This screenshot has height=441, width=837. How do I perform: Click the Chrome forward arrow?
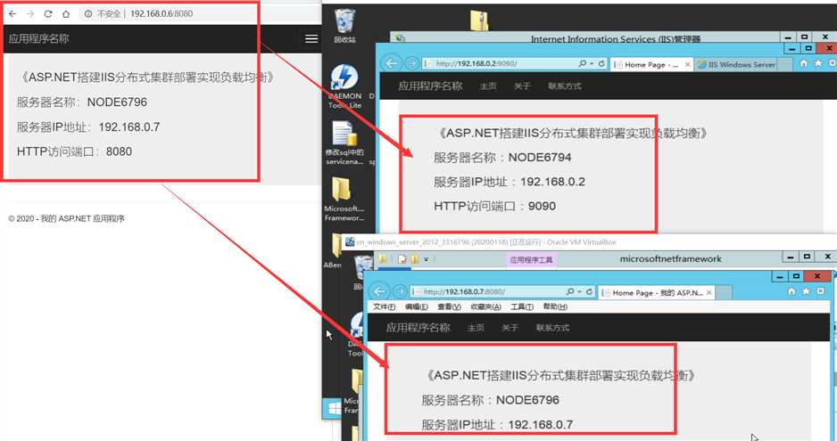point(30,14)
